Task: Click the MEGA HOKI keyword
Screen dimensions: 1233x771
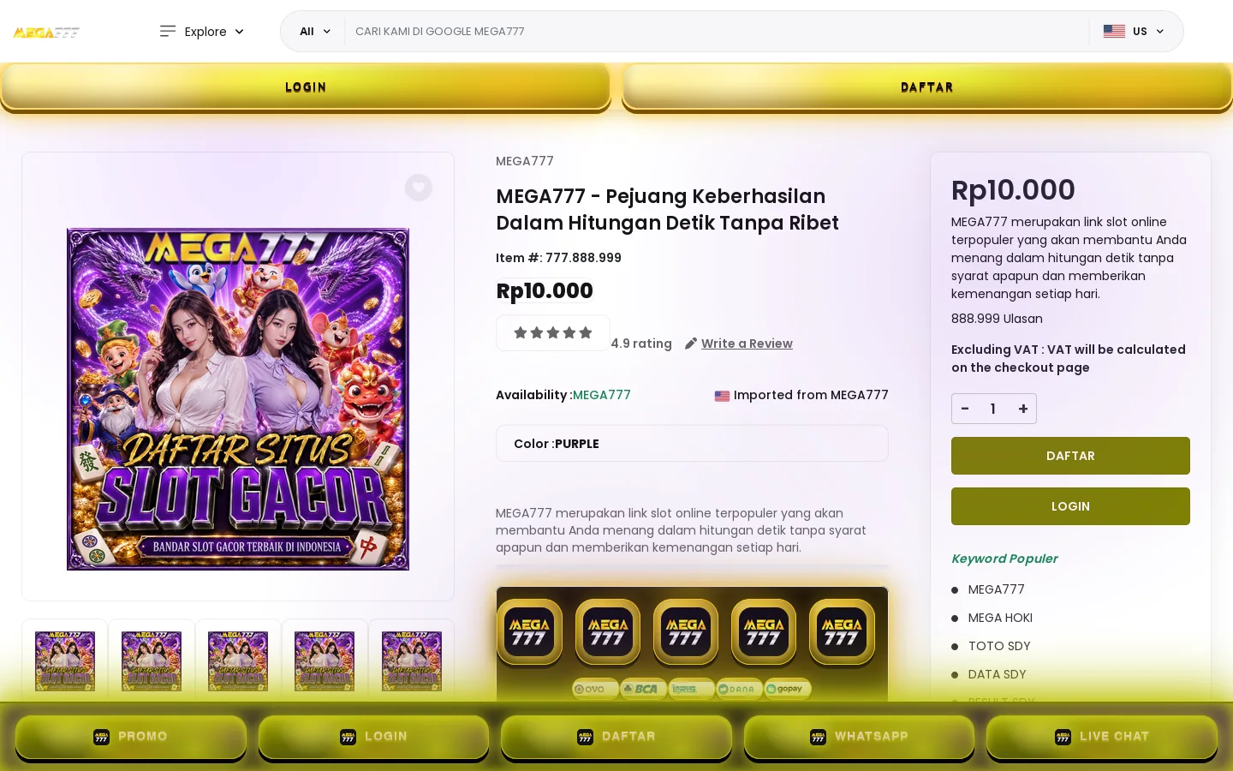Action: click(x=1000, y=618)
